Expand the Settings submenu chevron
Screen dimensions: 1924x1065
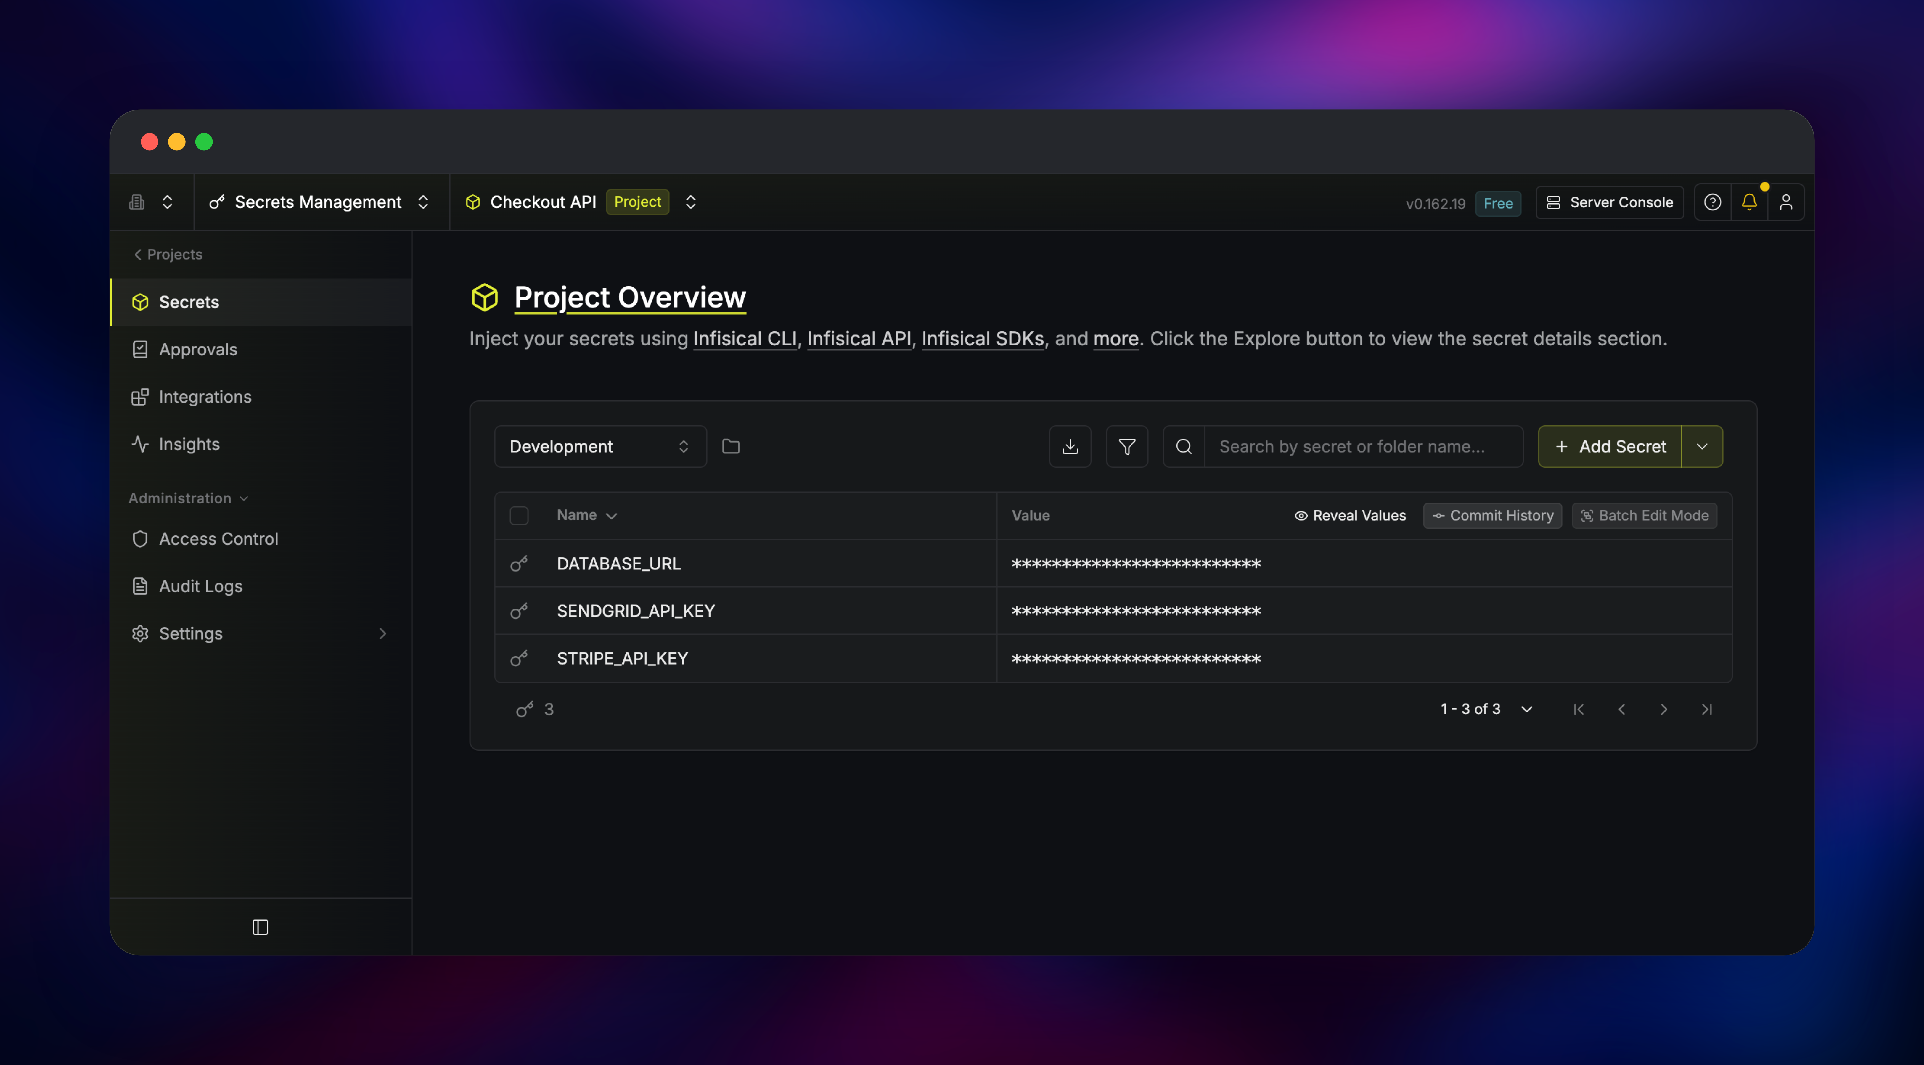pos(382,633)
